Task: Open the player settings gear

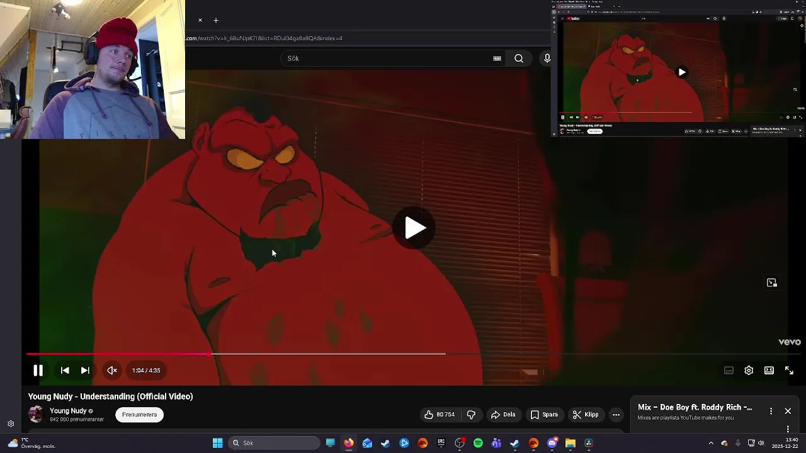Action: point(749,371)
